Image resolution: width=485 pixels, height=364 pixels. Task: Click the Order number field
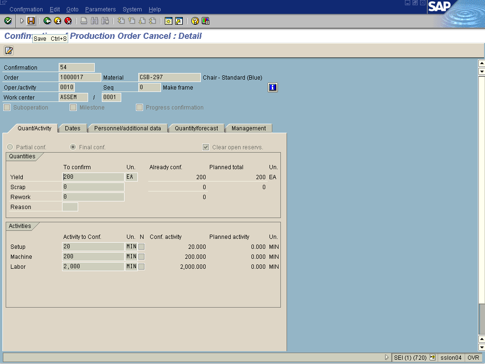tap(80, 77)
